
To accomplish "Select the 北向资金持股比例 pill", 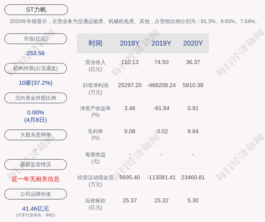I will pyautogui.click(x=36, y=98).
